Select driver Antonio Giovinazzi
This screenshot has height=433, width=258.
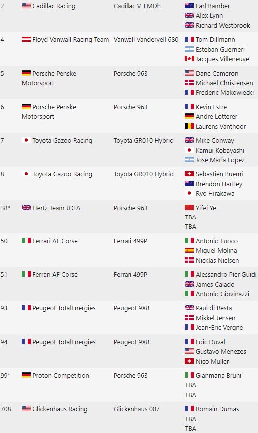[x=222, y=294]
